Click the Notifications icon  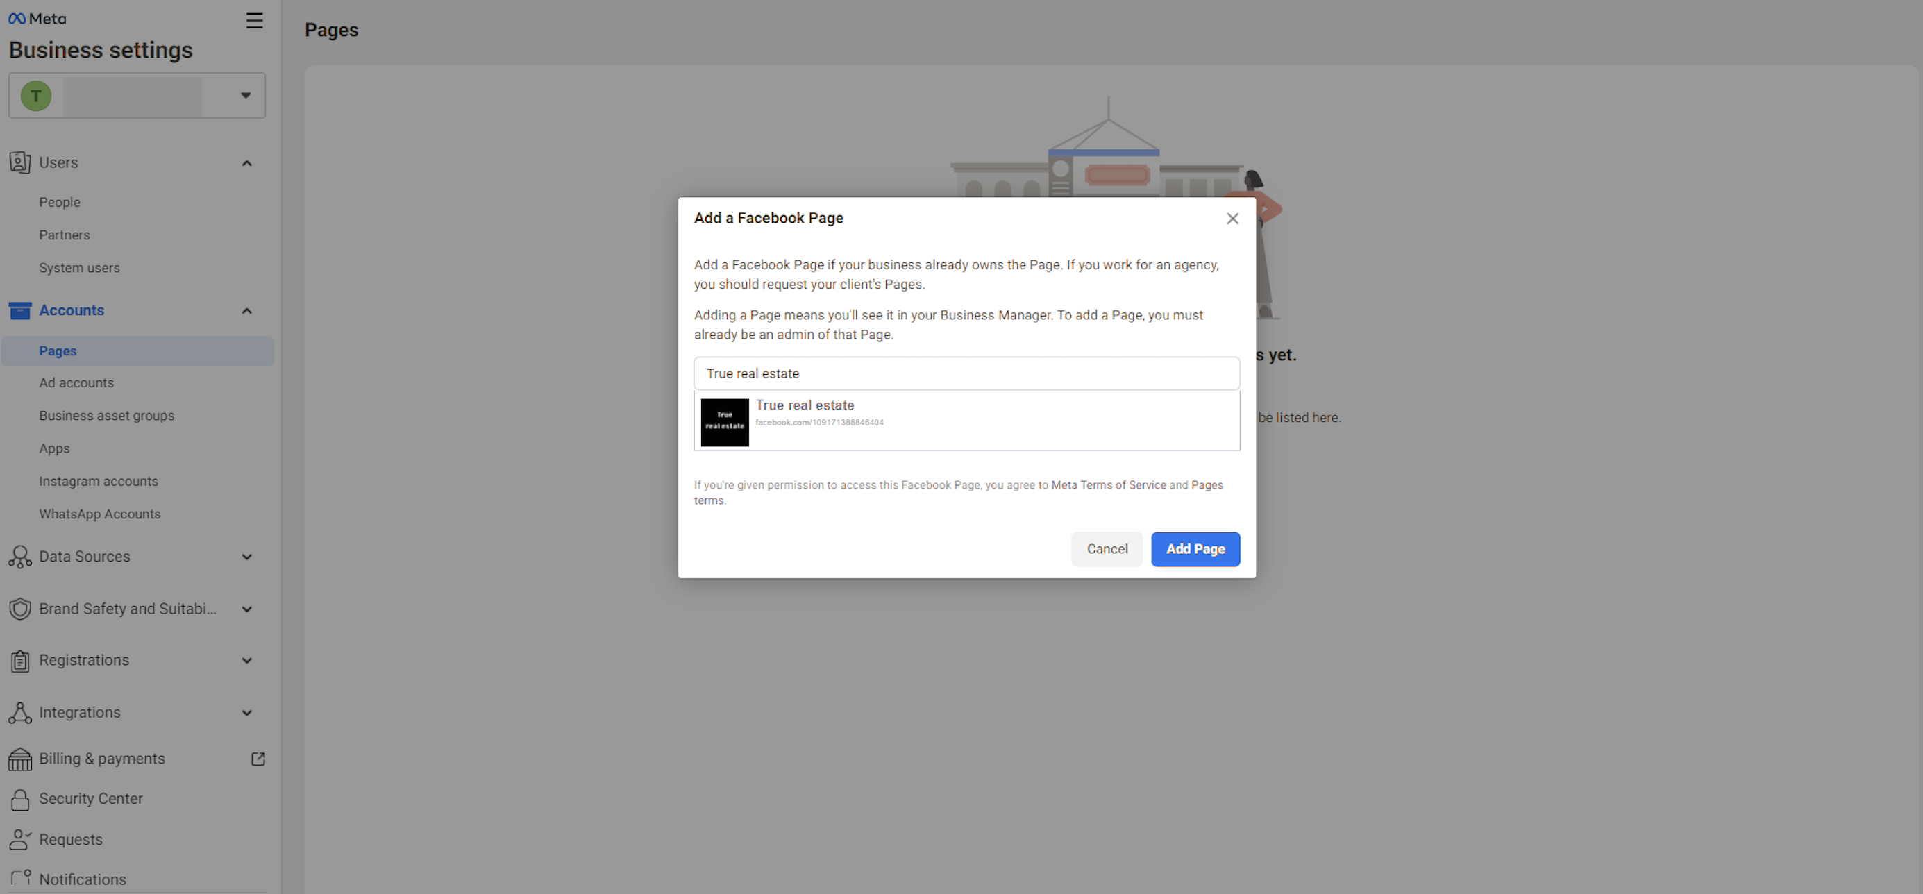click(x=20, y=878)
